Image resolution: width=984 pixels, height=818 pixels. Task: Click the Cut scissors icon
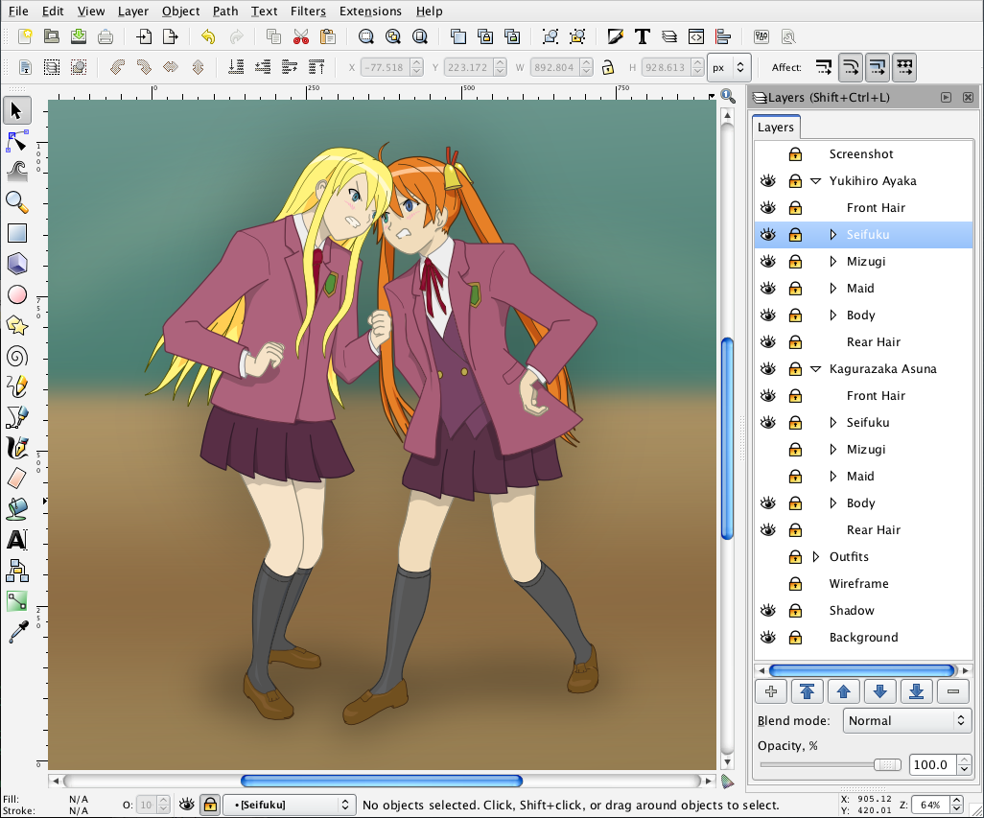click(300, 36)
